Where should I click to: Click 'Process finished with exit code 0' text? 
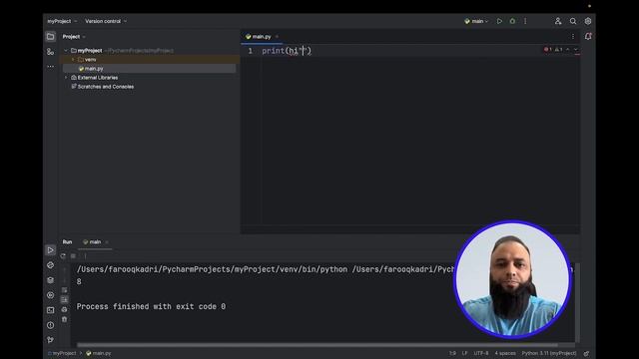pos(151,306)
